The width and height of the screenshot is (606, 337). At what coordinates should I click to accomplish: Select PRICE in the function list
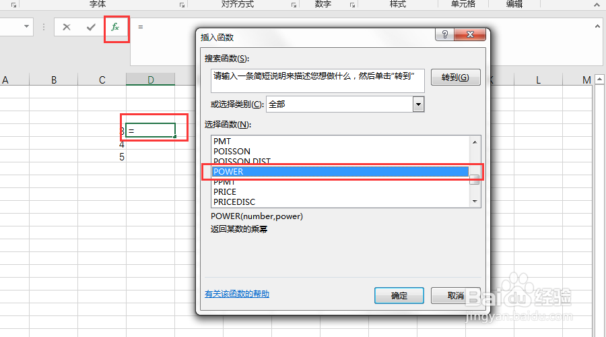[x=341, y=192]
